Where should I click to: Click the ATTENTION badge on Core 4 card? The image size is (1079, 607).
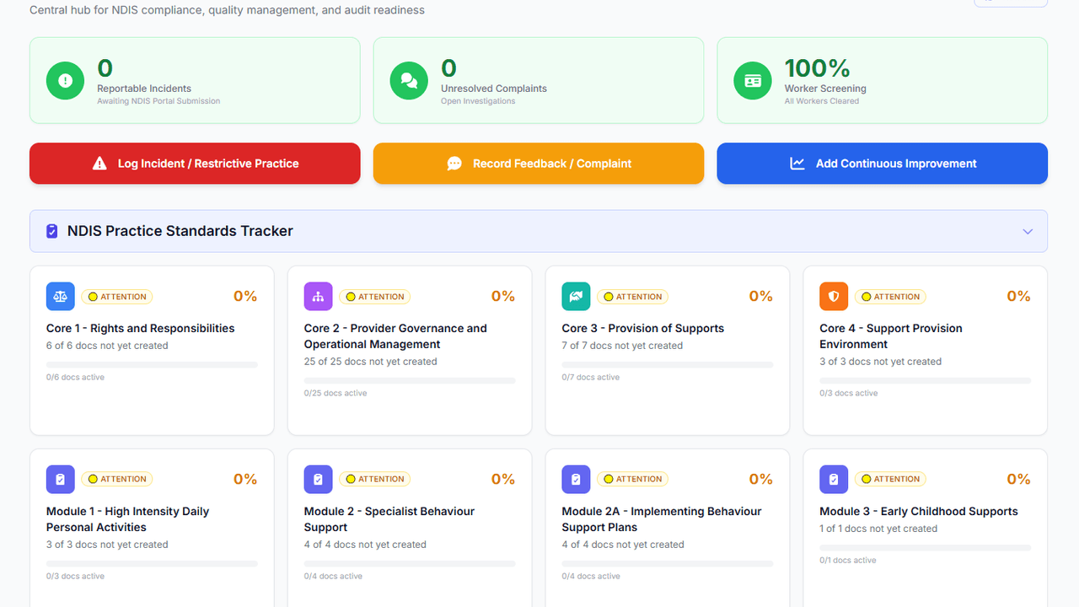(891, 297)
